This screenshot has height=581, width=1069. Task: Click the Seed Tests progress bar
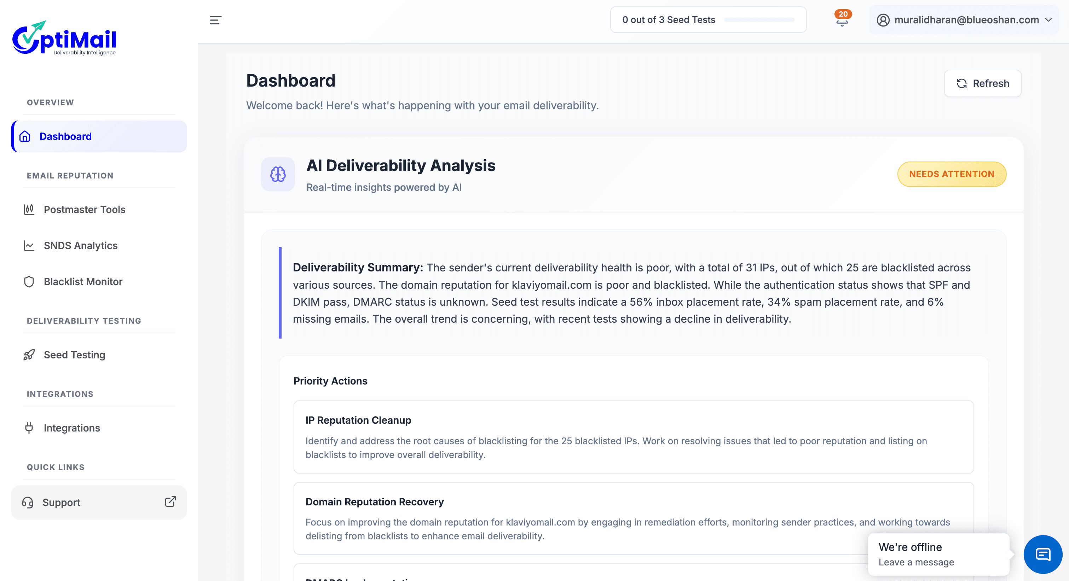[x=760, y=19]
